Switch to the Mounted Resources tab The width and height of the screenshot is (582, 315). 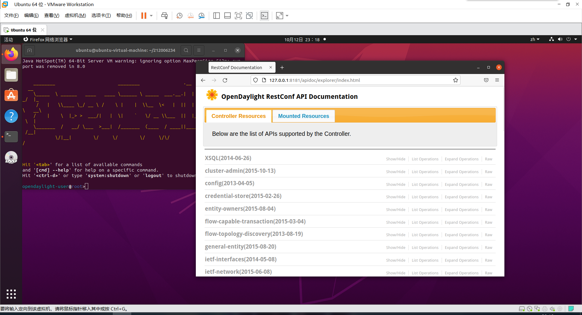pos(304,116)
